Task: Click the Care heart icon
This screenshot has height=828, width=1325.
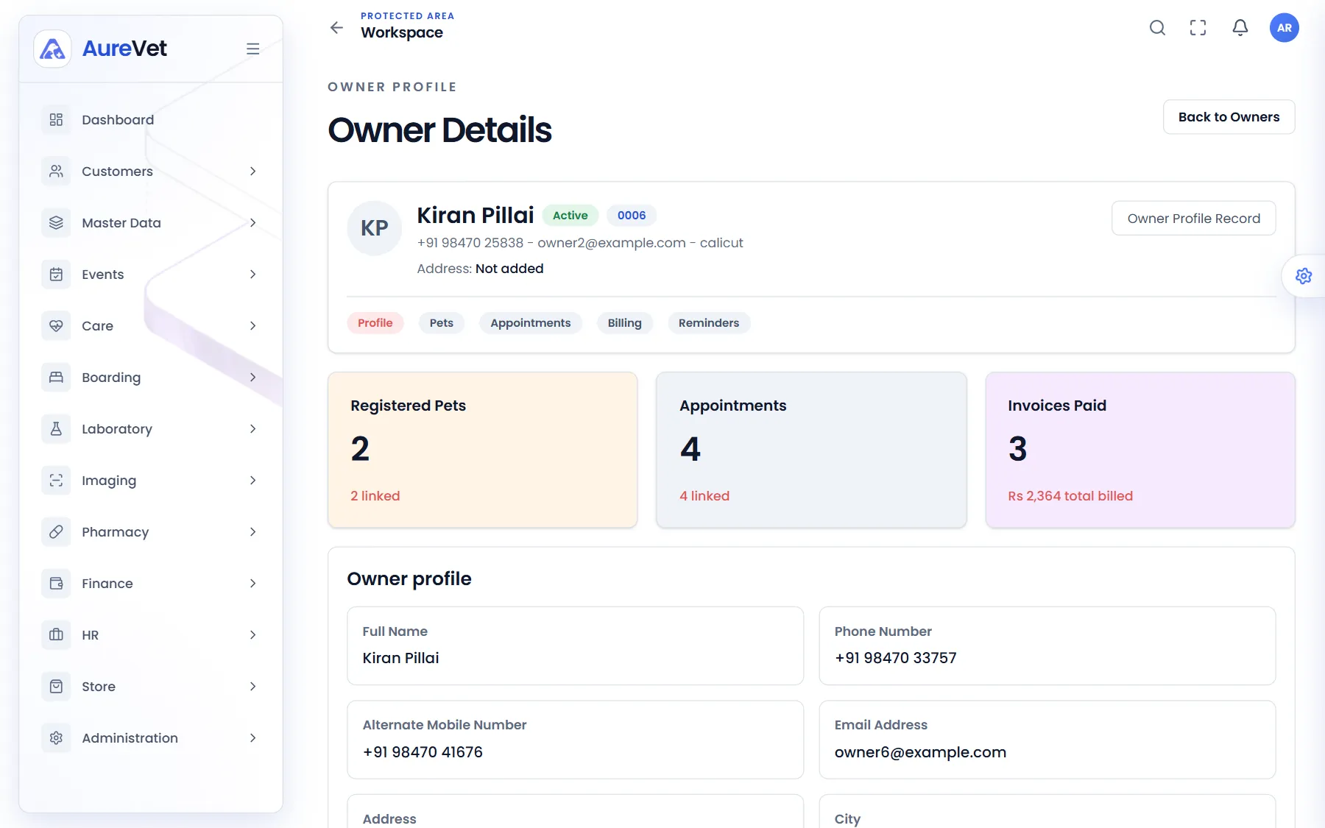Action: [x=56, y=325]
